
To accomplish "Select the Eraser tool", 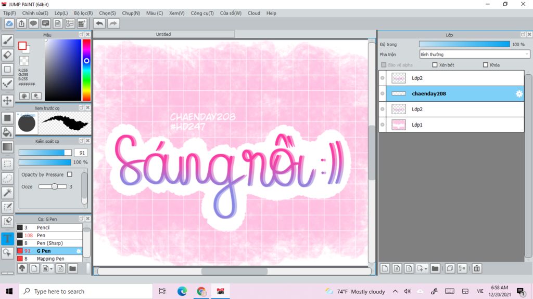I will [x=7, y=55].
